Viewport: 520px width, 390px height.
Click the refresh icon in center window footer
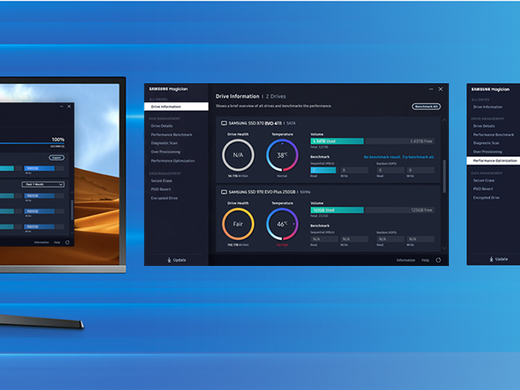(439, 260)
